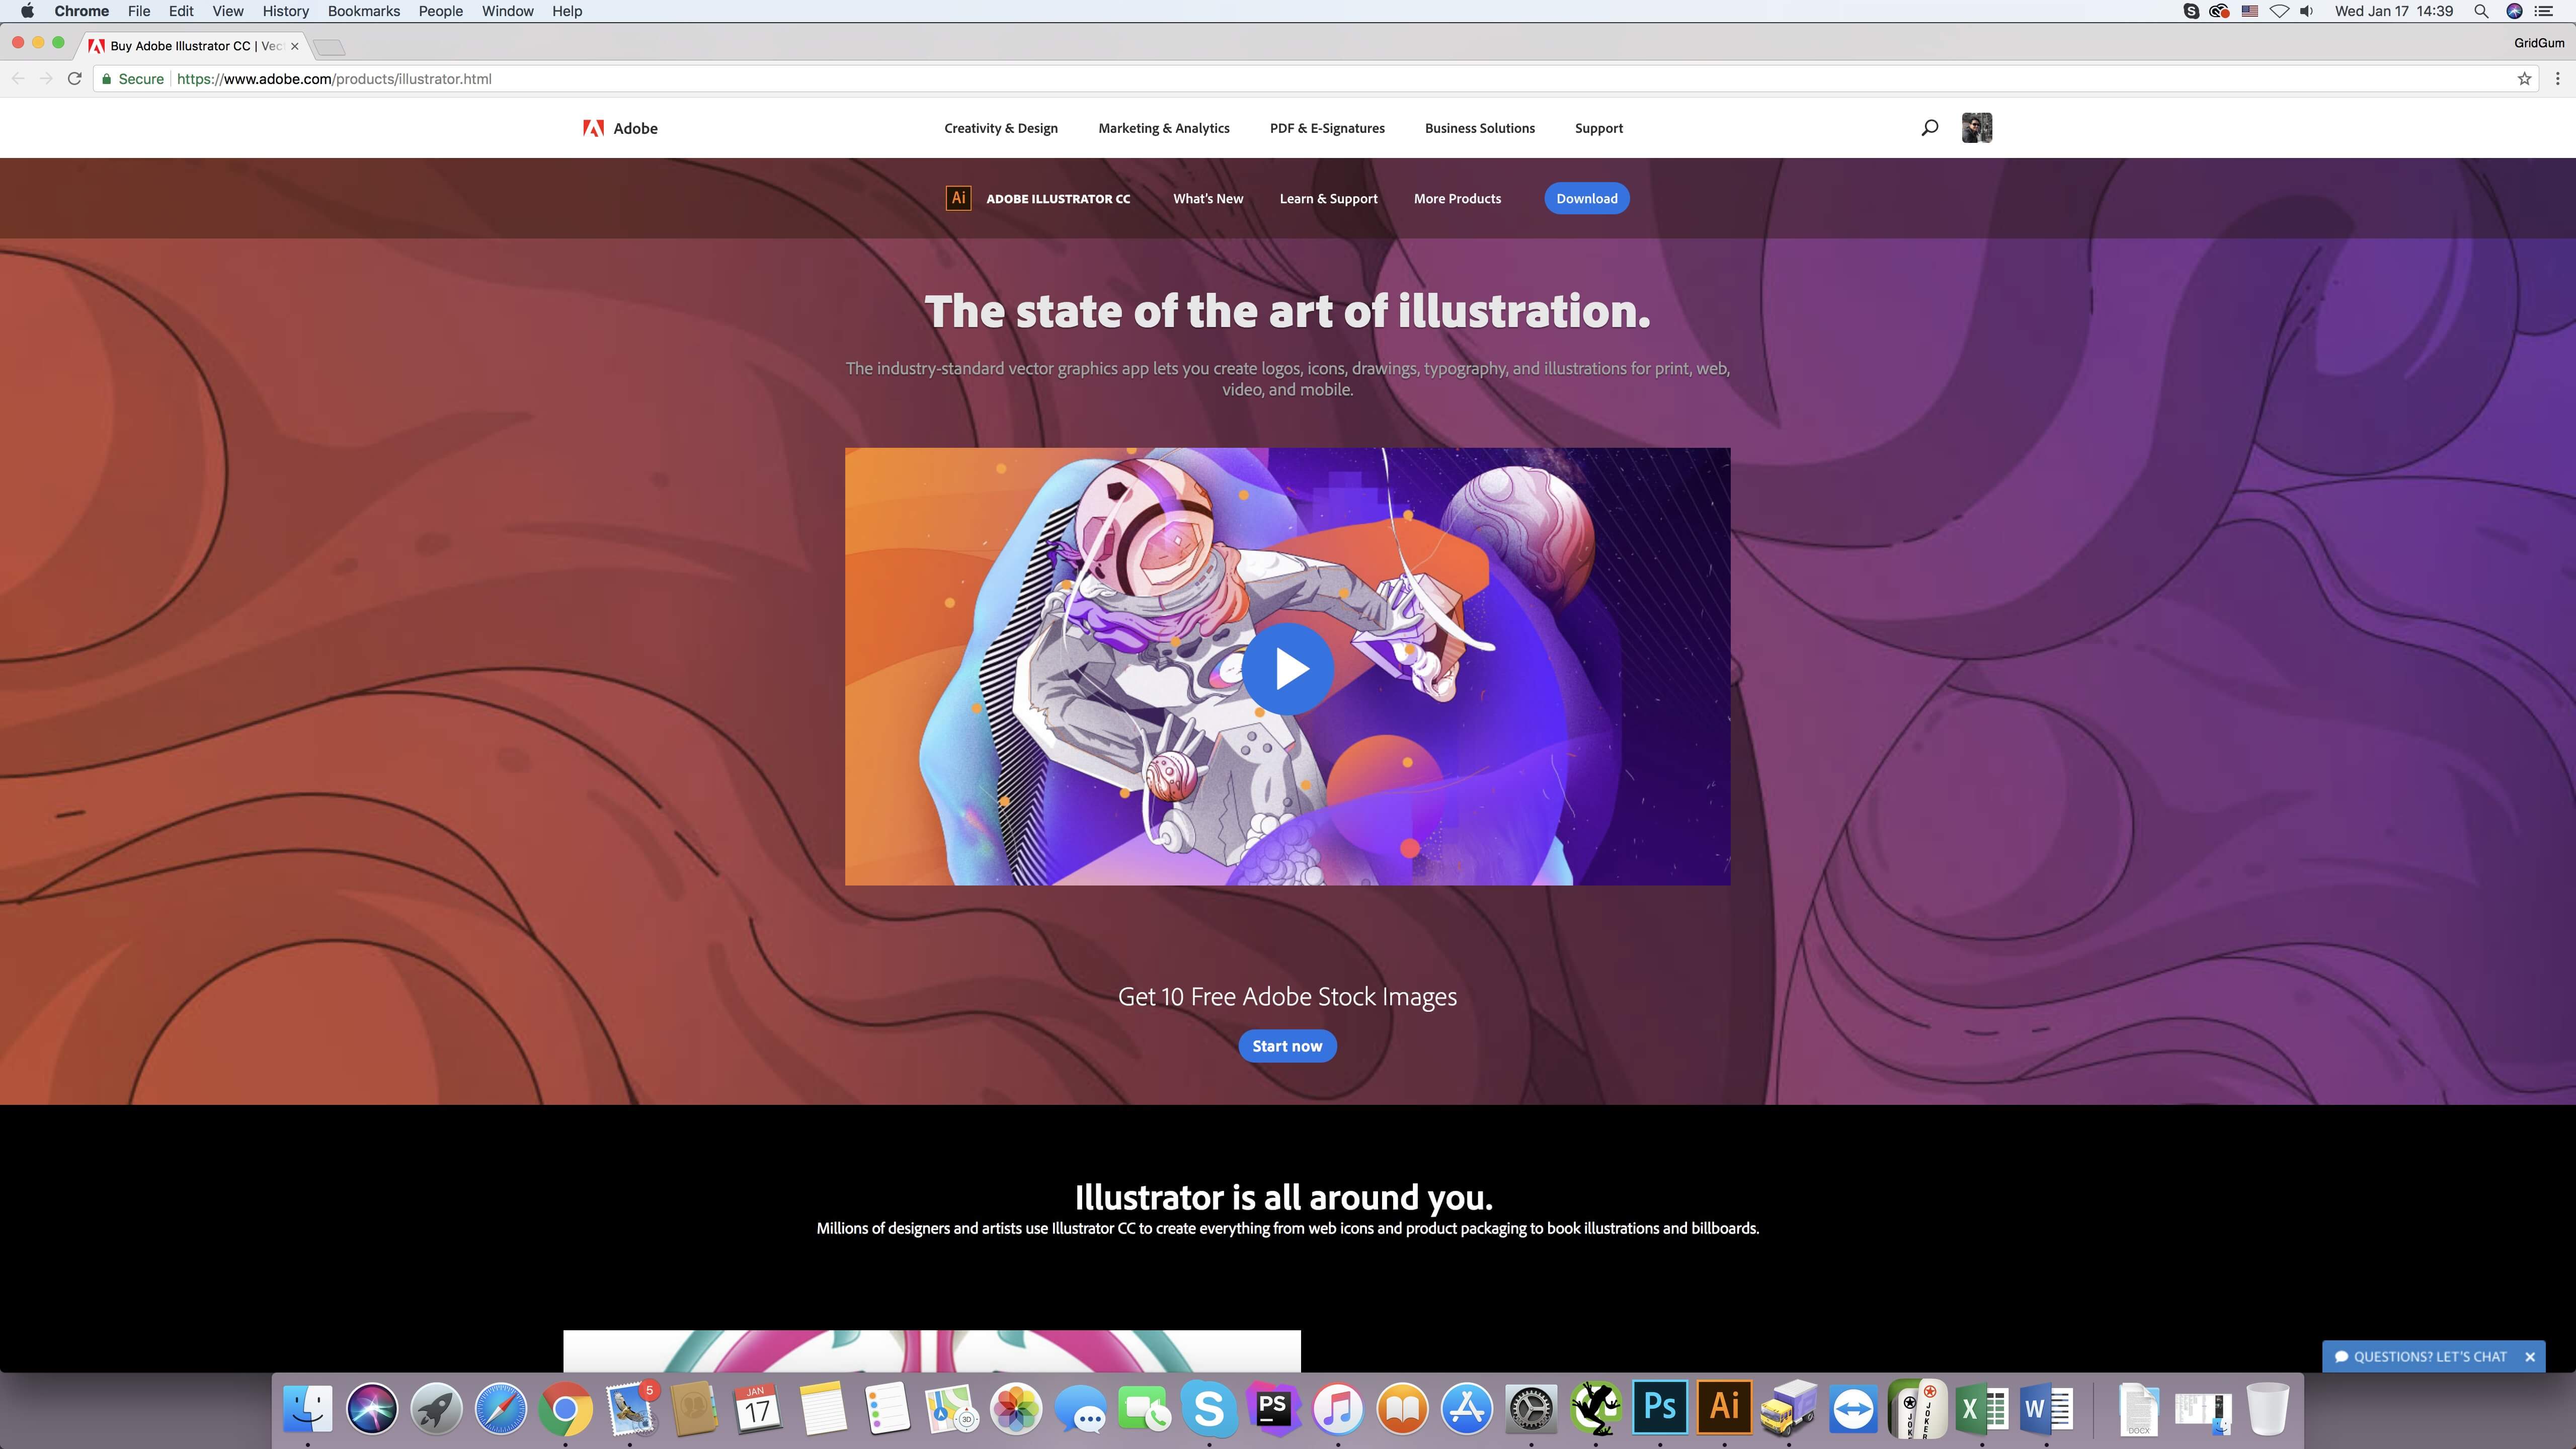Open the Help menu
The height and width of the screenshot is (1449, 2576).
(567, 11)
